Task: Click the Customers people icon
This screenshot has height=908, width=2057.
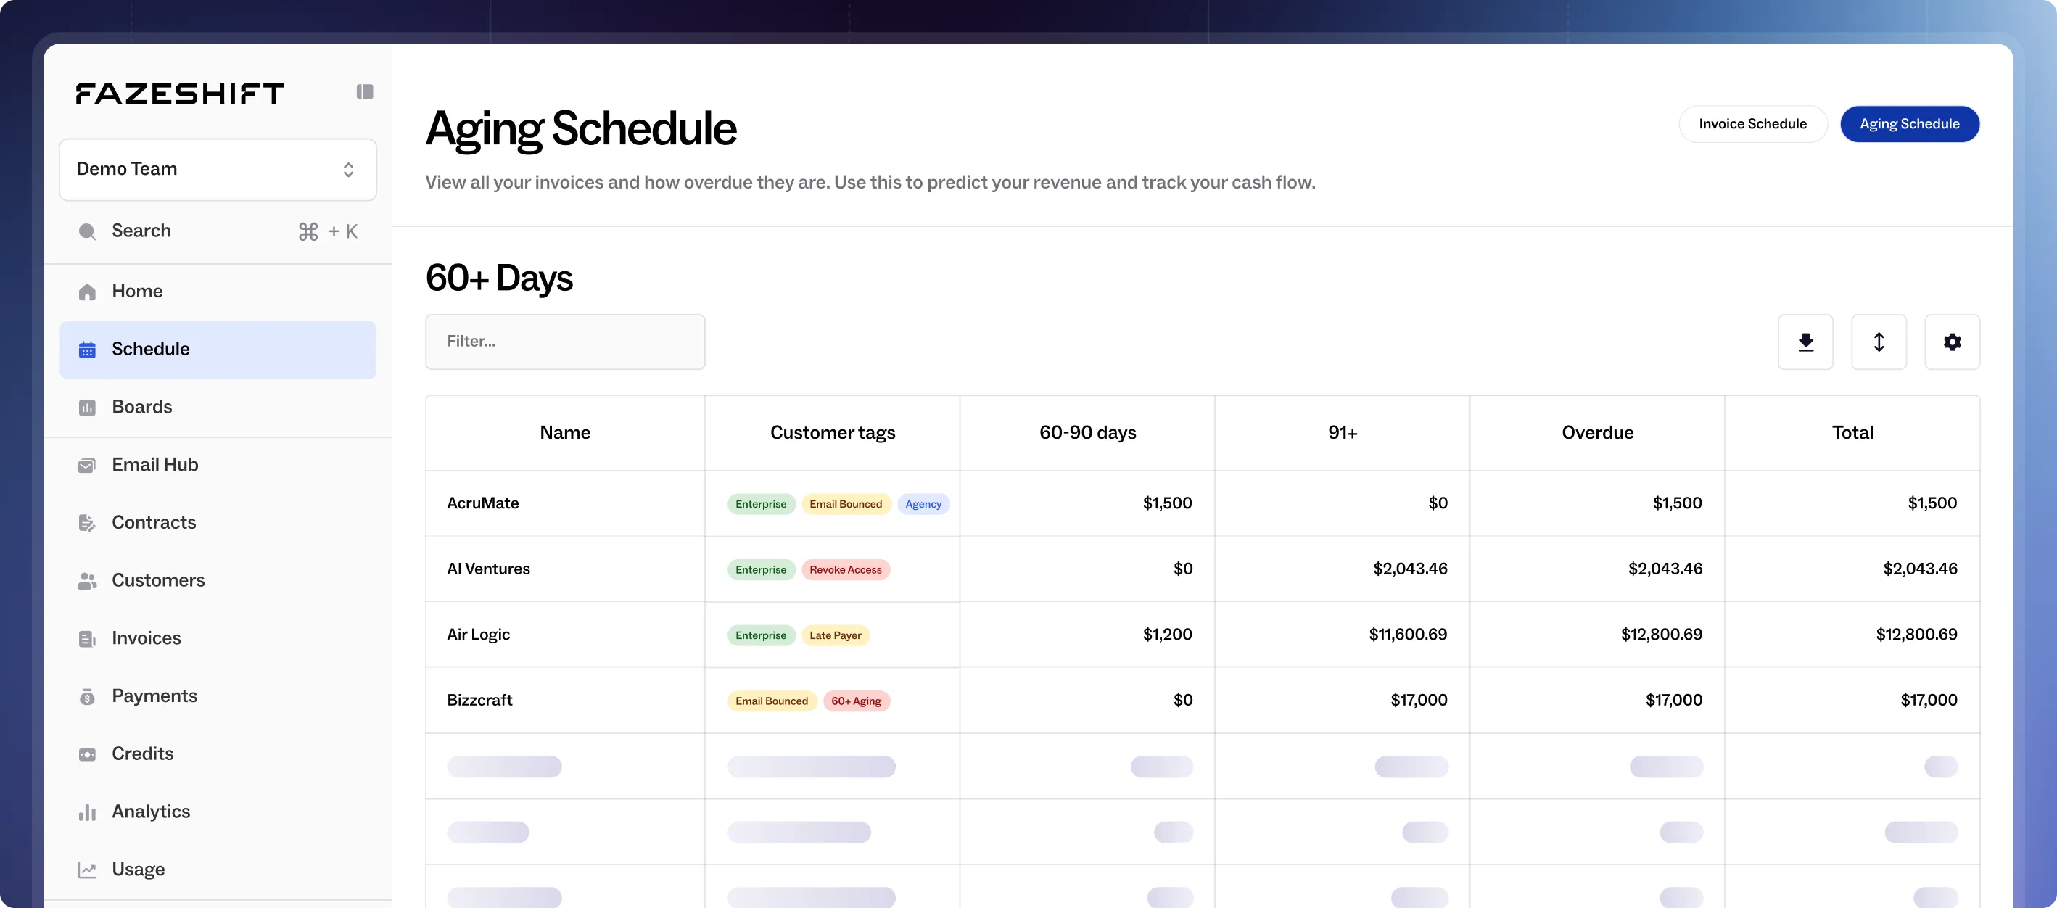Action: point(87,581)
